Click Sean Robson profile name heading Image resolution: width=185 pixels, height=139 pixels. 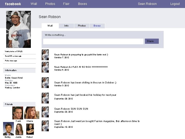point(50,17)
